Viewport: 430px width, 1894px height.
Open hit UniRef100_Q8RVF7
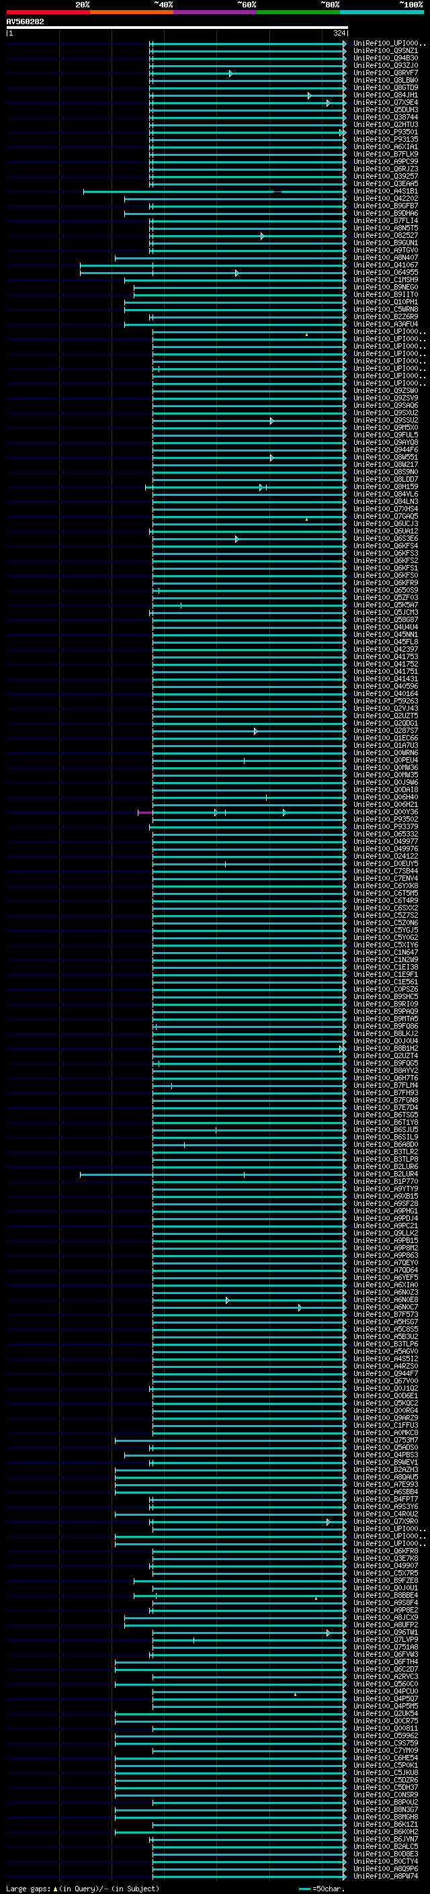(x=386, y=73)
